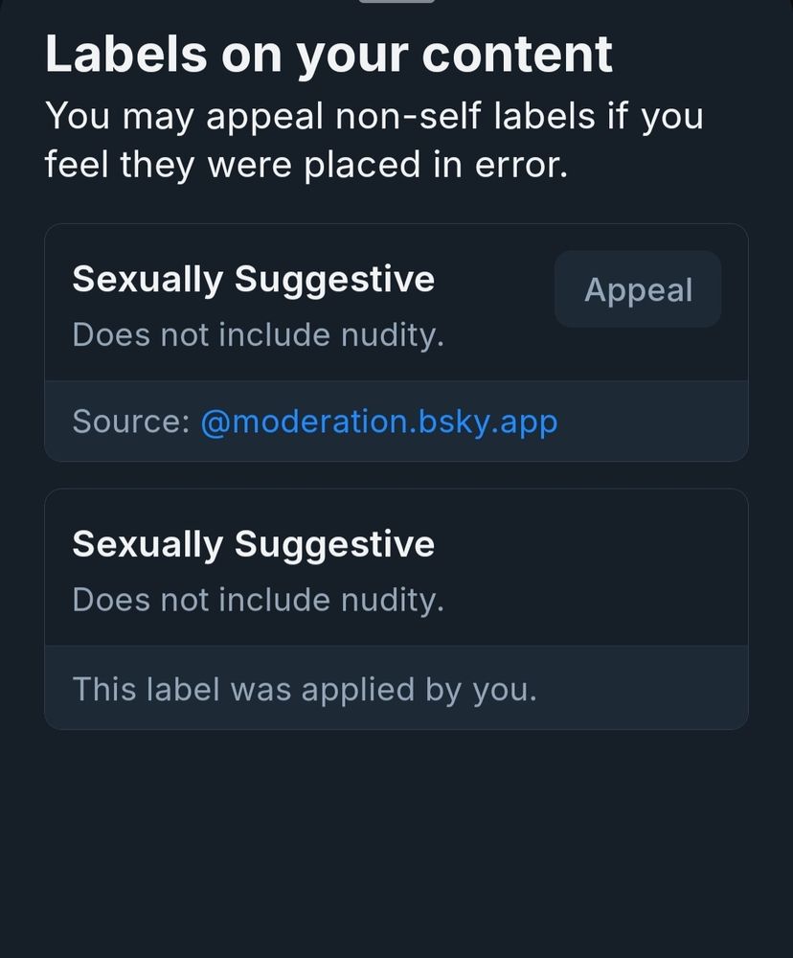Click 'This label was applied by you' footer
The image size is (793, 958).
pyautogui.click(x=304, y=689)
